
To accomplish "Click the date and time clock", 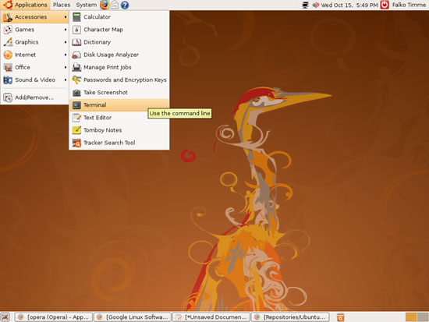I will [x=349, y=5].
